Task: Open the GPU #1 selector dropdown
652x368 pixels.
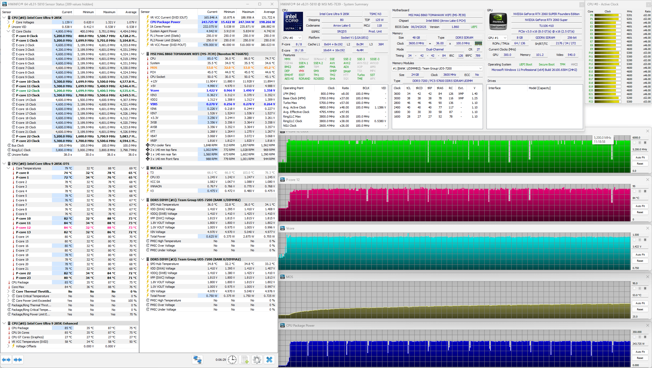Action: 498,38
